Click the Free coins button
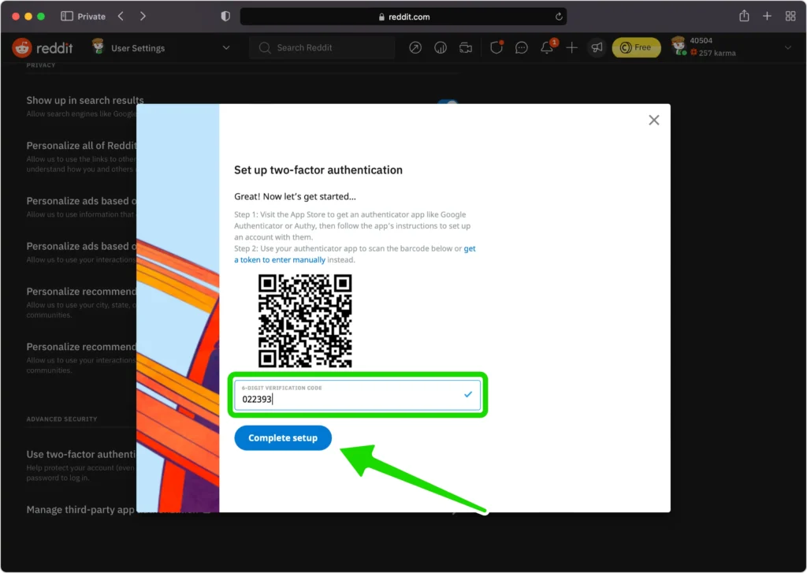Screen dimensions: 807x573 636,48
